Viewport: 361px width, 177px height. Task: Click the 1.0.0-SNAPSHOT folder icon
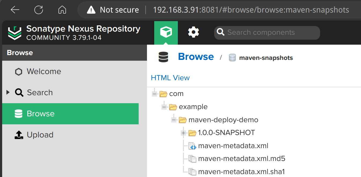pos(192,133)
